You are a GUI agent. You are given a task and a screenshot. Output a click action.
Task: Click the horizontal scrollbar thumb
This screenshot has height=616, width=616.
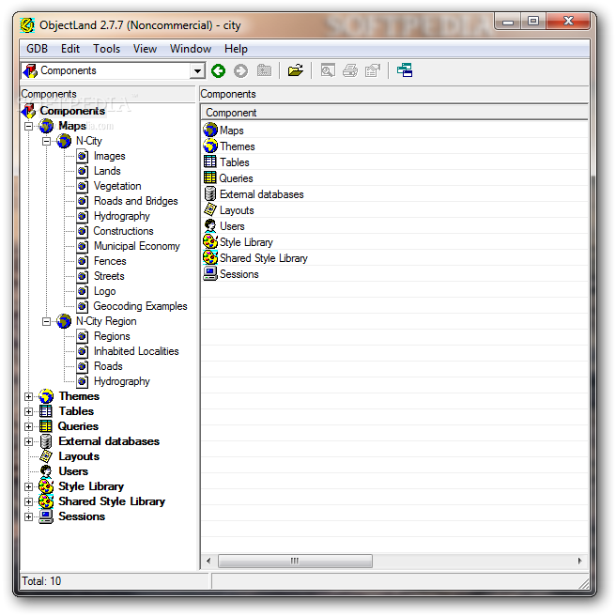[x=295, y=561]
